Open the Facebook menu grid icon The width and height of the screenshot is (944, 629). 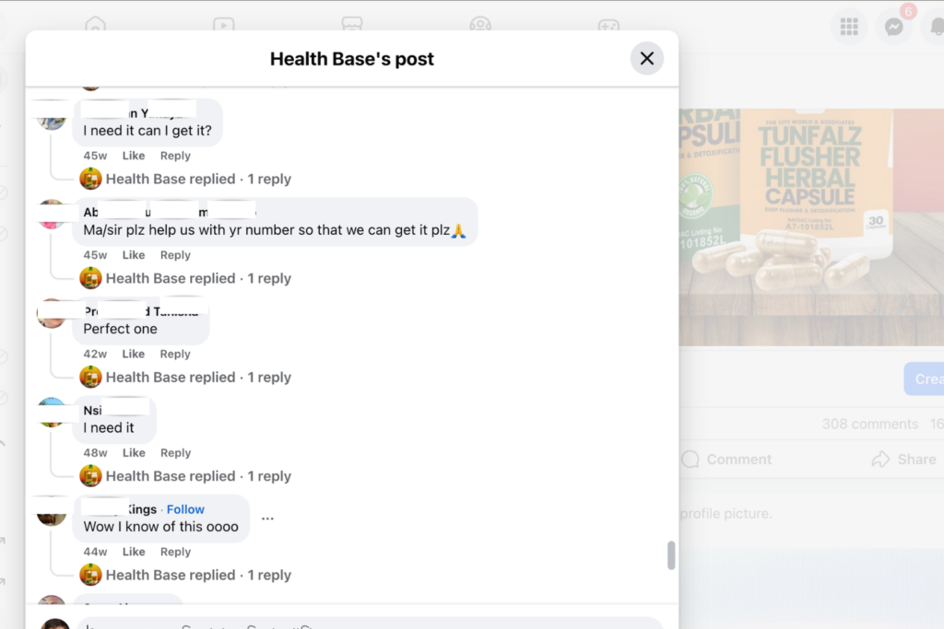[849, 27]
